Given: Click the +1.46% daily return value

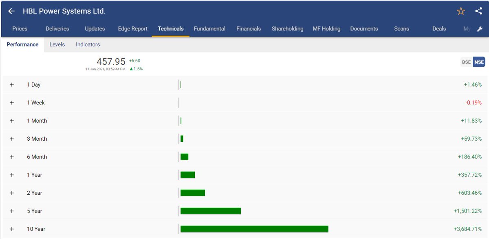Looking at the screenshot, I should coord(473,85).
